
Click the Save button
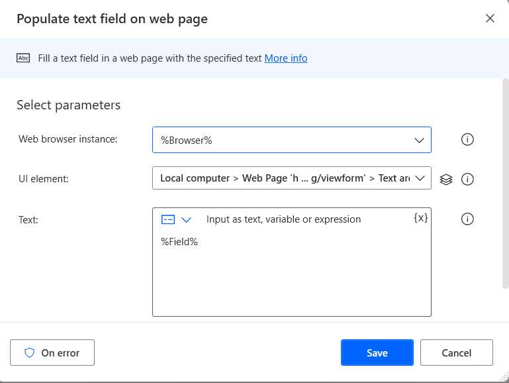[377, 353]
